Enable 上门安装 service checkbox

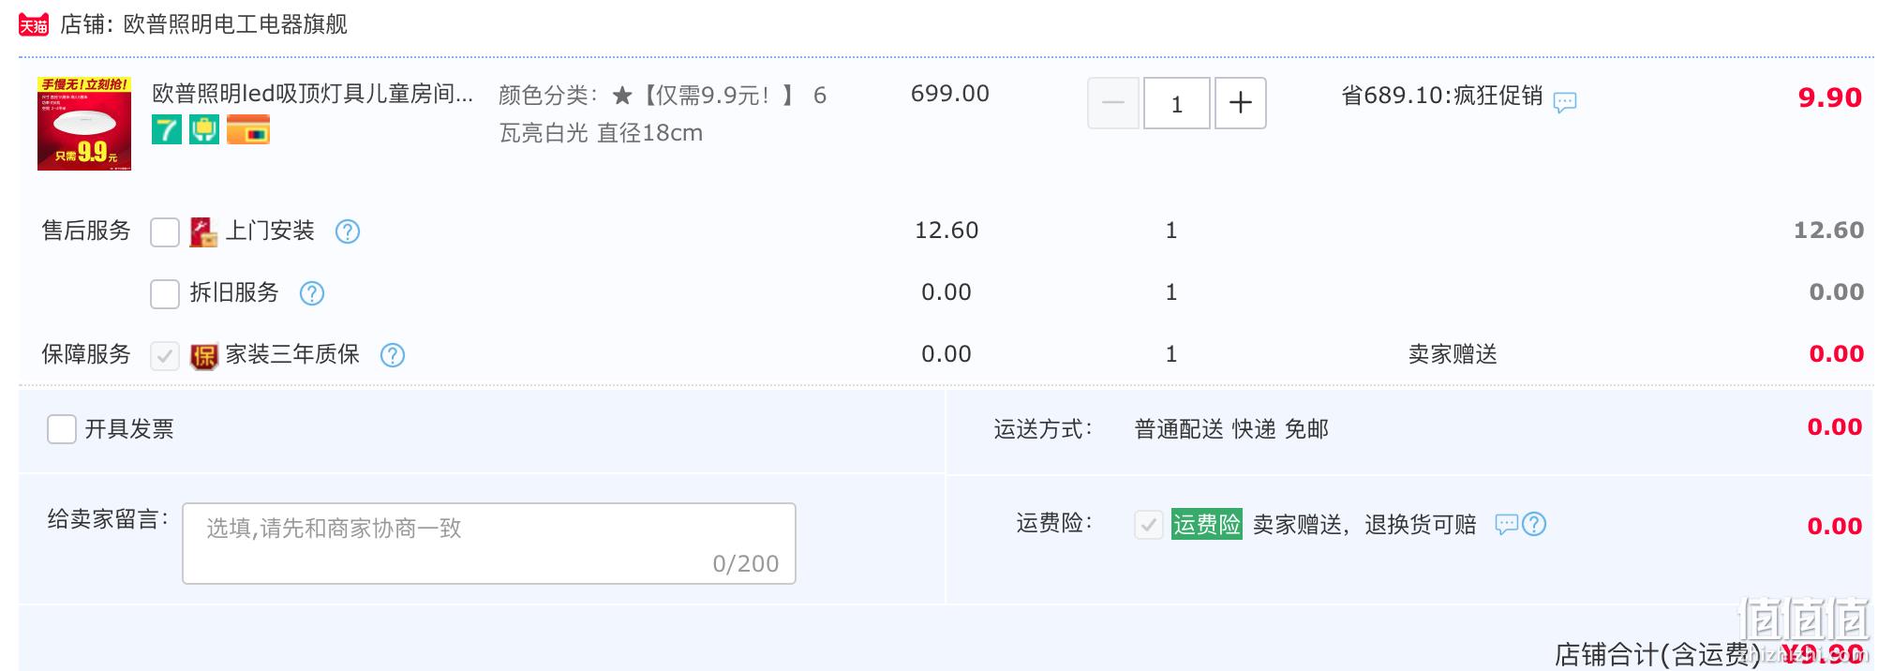pos(165,231)
